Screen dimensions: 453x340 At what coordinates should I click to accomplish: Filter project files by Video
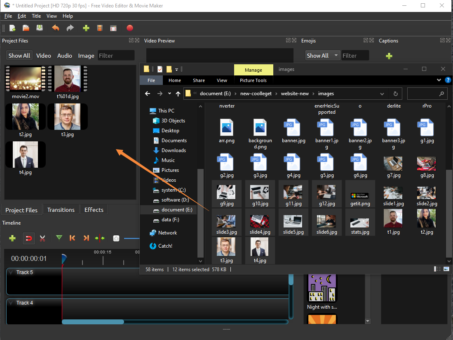coord(44,56)
